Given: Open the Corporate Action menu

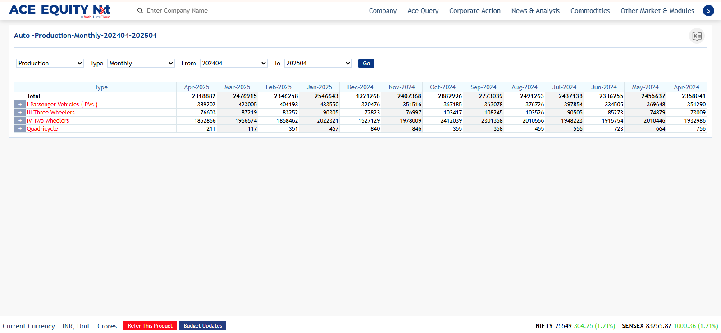Looking at the screenshot, I should (x=475, y=11).
